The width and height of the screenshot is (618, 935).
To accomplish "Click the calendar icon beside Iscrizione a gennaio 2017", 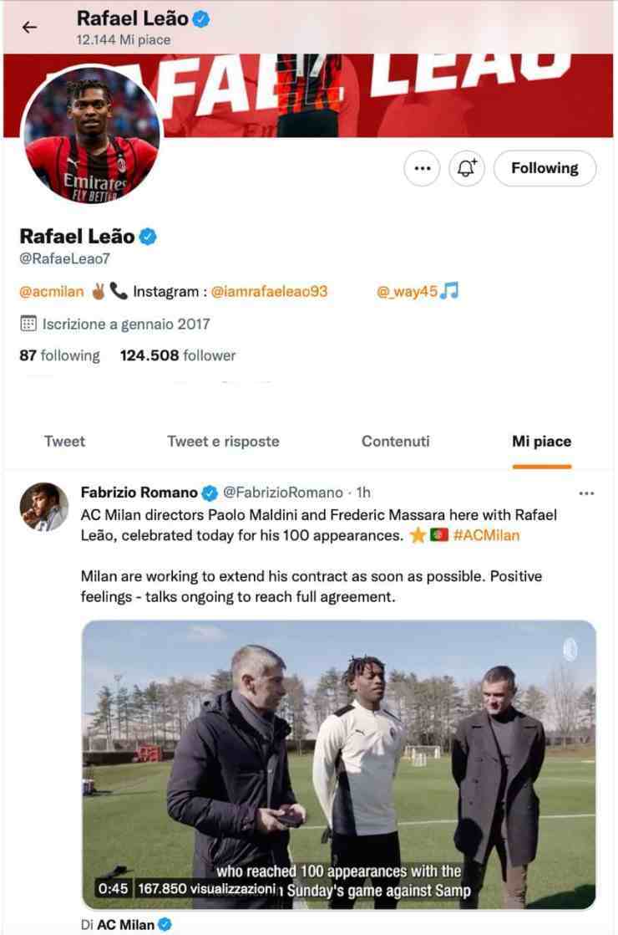I will [x=28, y=323].
